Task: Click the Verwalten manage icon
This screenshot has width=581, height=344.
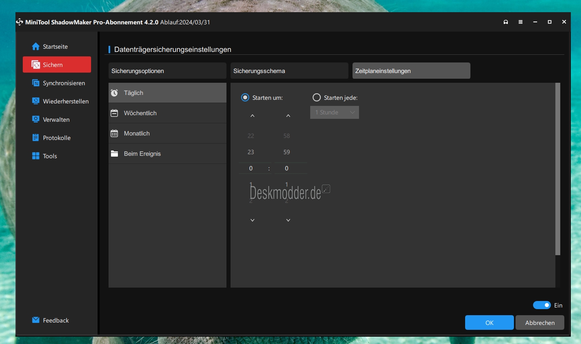Action: tap(36, 119)
